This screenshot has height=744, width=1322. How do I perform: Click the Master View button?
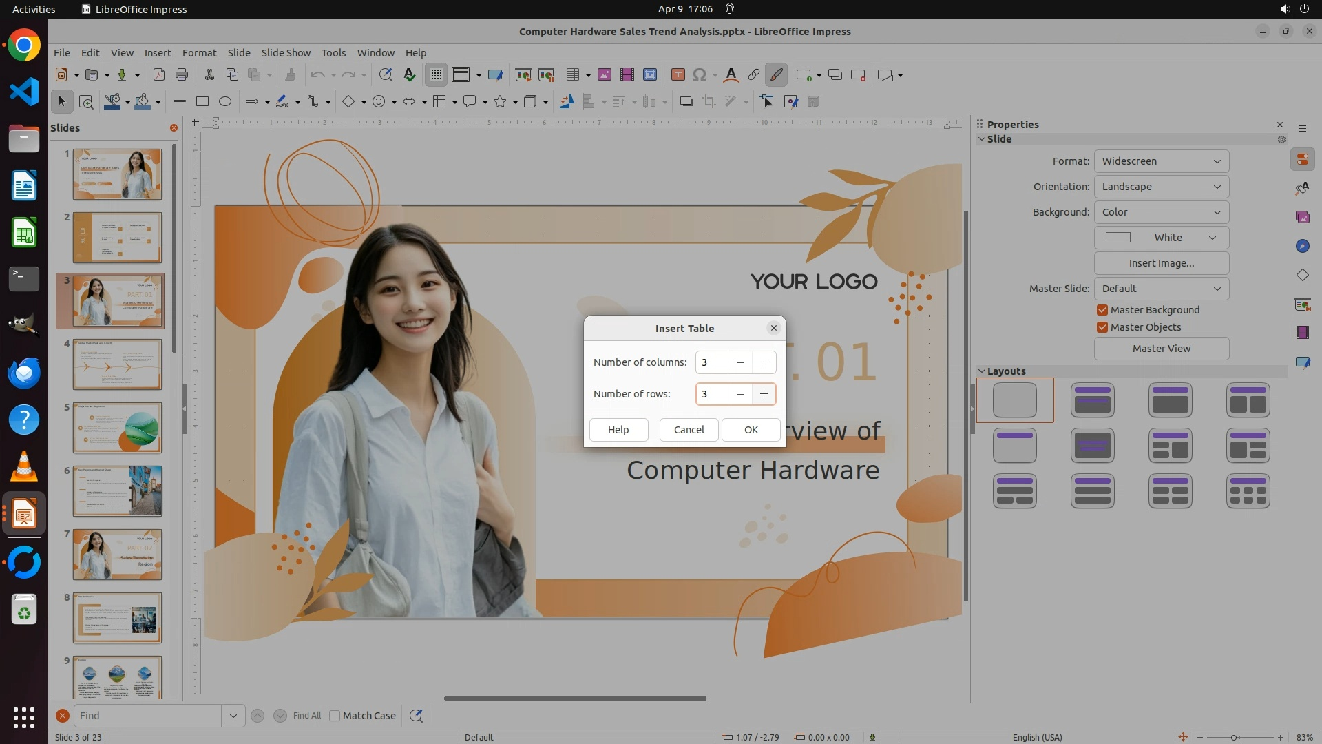tap(1161, 349)
